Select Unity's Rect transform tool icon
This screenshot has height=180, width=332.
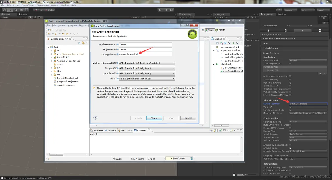[x=27, y=10]
